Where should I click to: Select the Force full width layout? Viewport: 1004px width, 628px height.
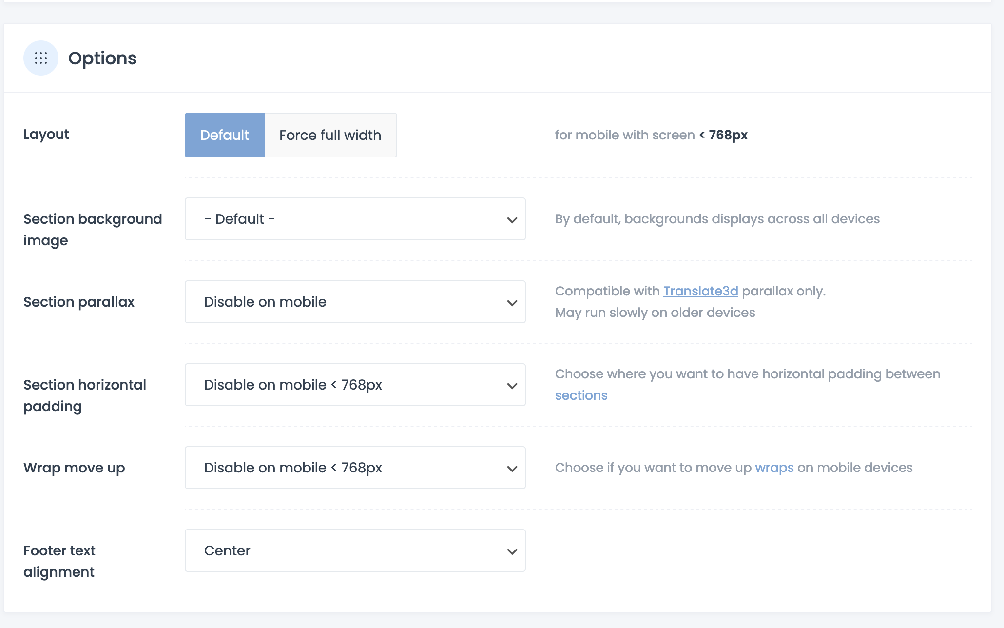coord(329,135)
